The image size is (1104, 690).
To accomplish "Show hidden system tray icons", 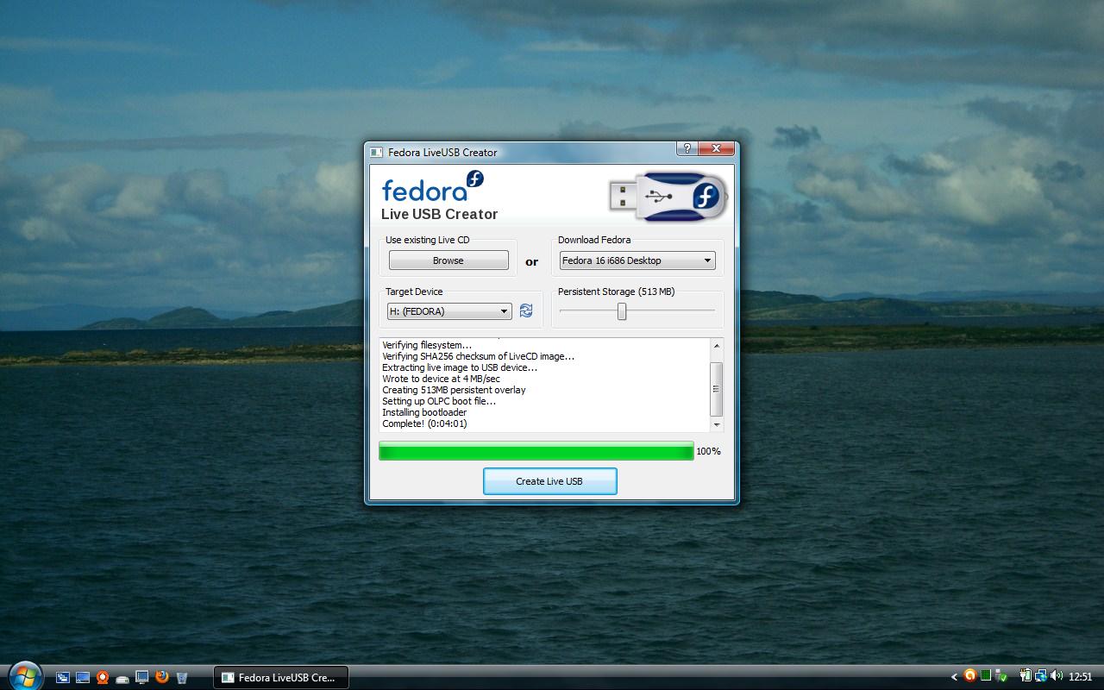I will click(x=954, y=677).
